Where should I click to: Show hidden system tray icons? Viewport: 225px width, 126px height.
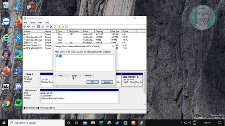click(181, 123)
